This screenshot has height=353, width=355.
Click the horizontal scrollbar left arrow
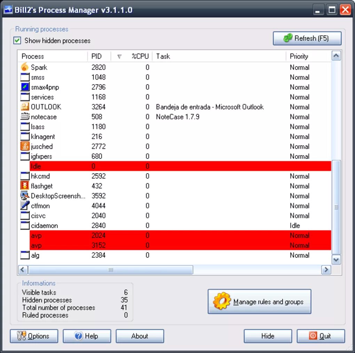pyautogui.click(x=23, y=270)
